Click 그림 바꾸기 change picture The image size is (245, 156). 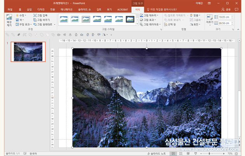click(x=42, y=20)
